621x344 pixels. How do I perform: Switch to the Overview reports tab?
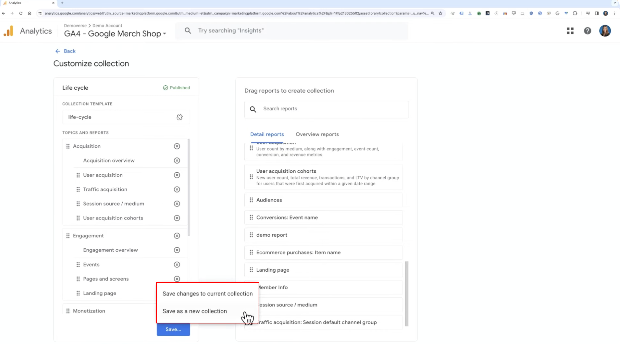click(x=318, y=134)
